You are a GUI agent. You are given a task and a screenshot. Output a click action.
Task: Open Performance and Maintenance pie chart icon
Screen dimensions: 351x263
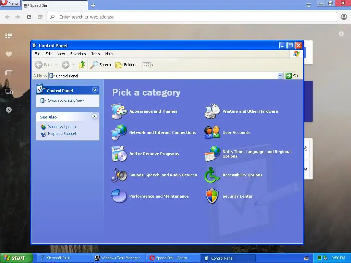pos(119,196)
